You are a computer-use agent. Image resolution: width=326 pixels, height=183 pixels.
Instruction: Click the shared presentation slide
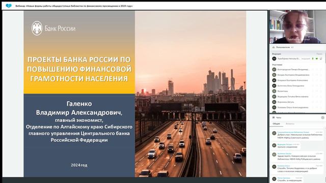pyautogui.click(x=134, y=94)
